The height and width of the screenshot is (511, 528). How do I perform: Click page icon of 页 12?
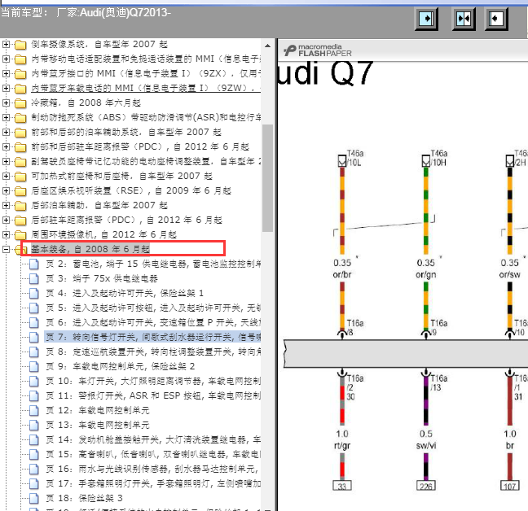coord(34,410)
